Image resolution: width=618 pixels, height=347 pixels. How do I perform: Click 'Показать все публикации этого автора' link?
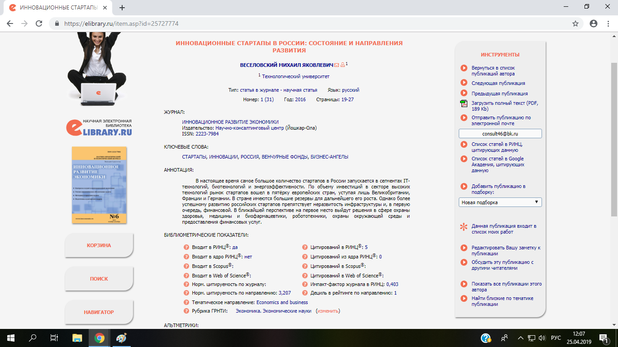click(506, 287)
